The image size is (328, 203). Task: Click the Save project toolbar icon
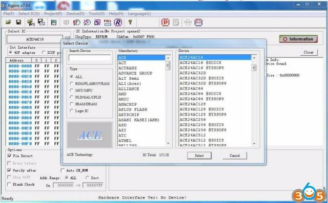click(41, 22)
